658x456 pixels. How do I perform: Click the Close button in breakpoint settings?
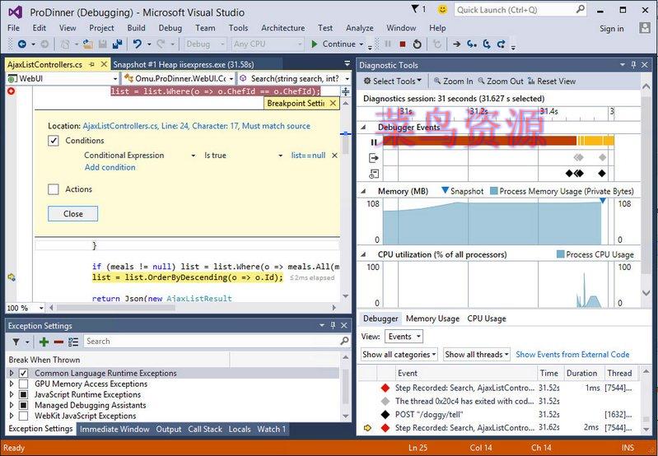click(72, 213)
